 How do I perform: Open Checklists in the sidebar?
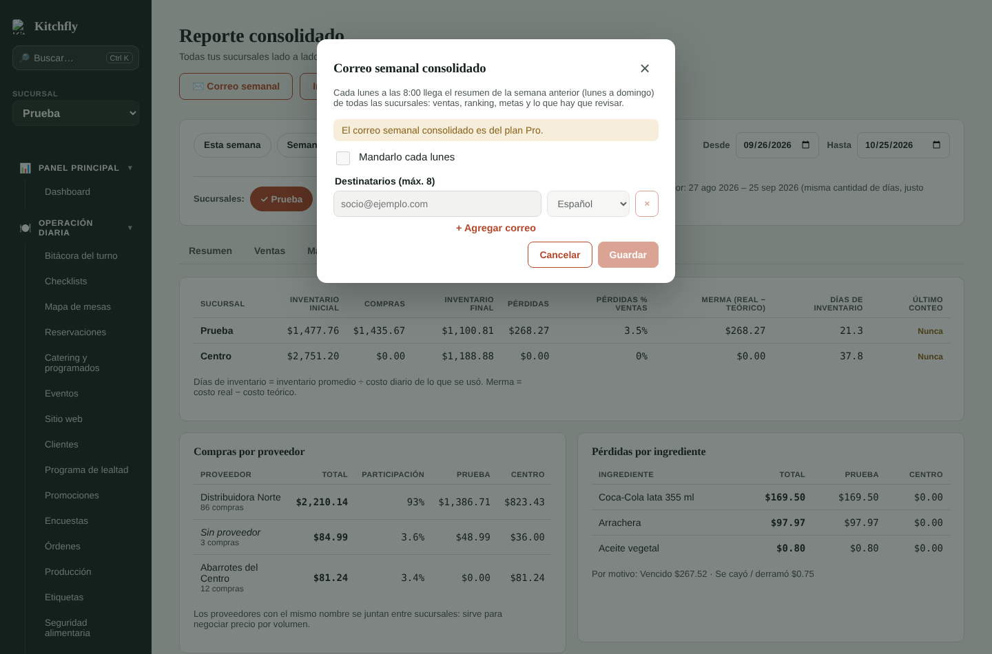(x=66, y=281)
